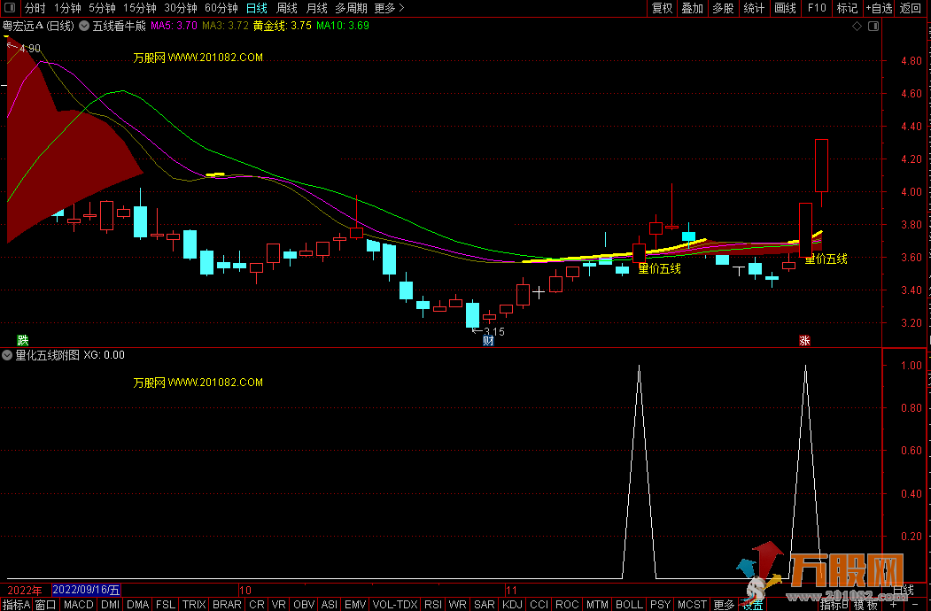Image resolution: width=931 pixels, height=611 pixels.
Task: Open the 更多 timeframe dropdown
Action: coord(389,8)
